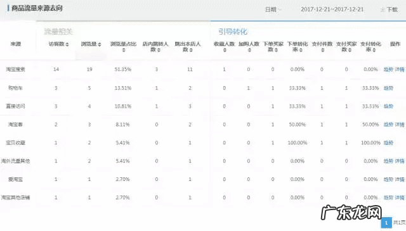406x231 pixels.
Task: Select the 直接访问 source name
Action: click(x=15, y=106)
